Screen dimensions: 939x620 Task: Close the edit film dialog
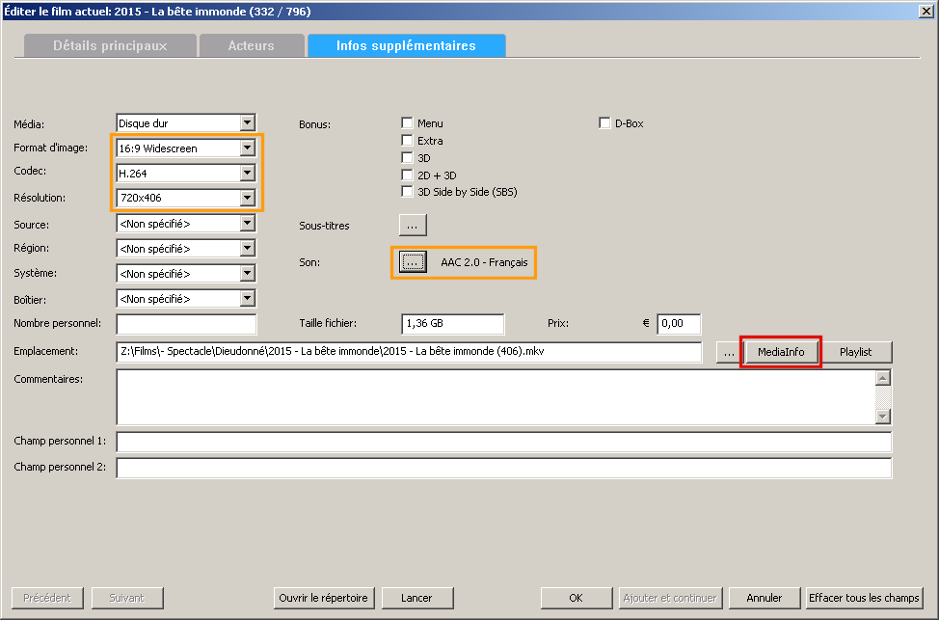coord(926,11)
